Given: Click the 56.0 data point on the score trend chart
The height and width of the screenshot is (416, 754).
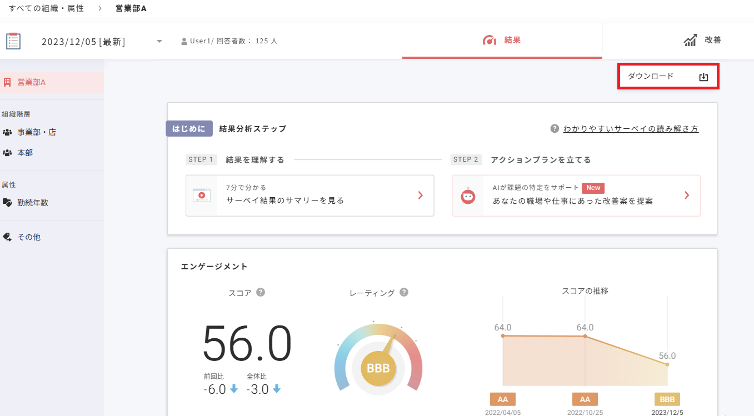Looking at the screenshot, I should (666, 364).
